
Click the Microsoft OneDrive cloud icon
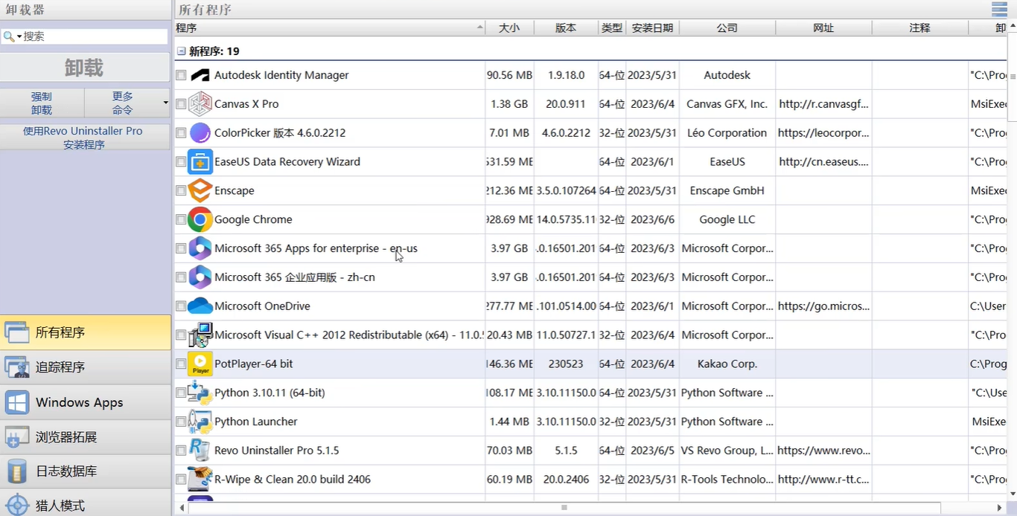click(x=200, y=306)
